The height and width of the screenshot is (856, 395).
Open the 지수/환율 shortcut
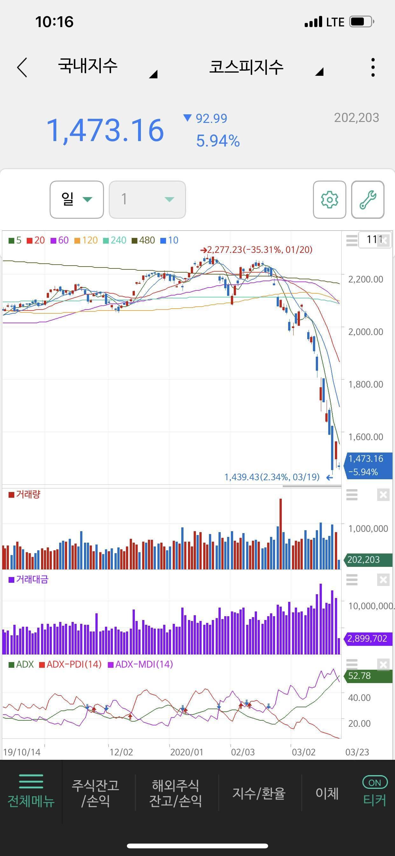click(x=259, y=793)
